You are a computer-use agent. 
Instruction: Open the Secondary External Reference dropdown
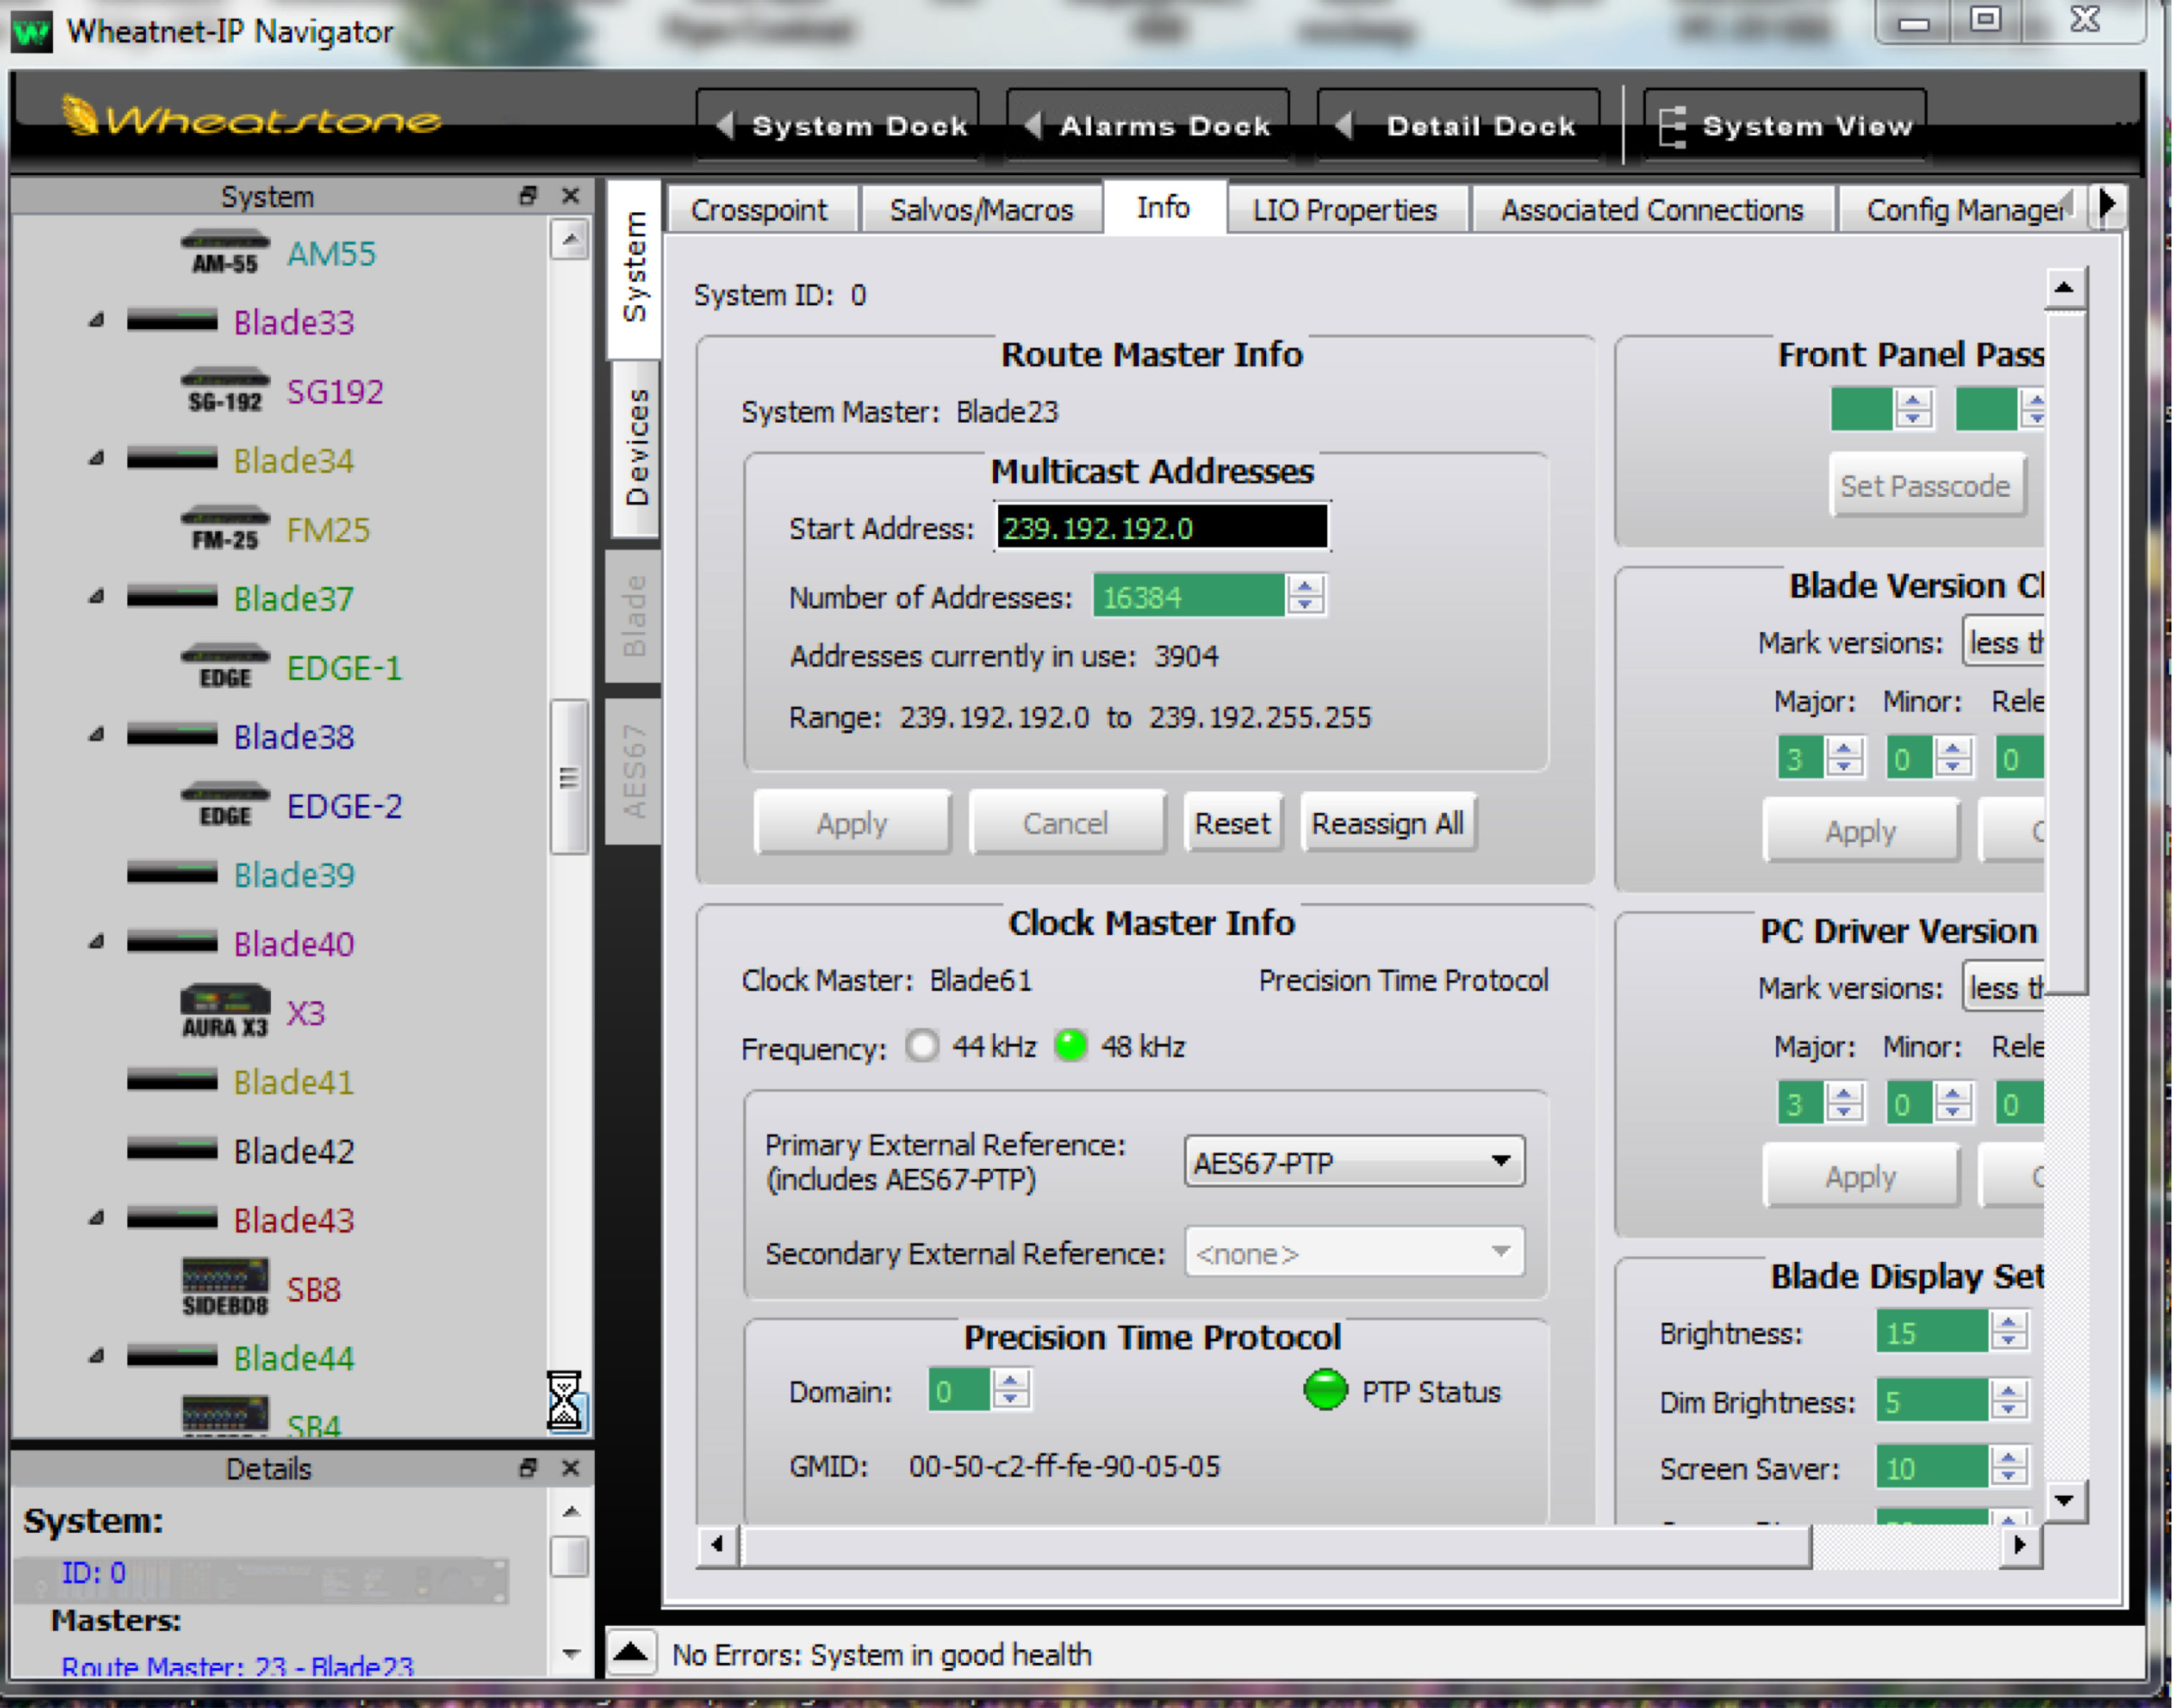1354,1252
